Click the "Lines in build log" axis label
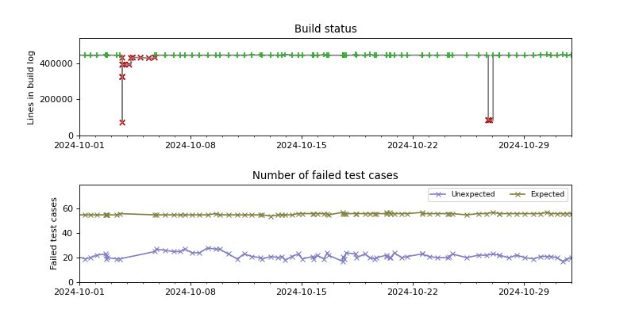Viewport: 635px width, 317px height. 32,87
